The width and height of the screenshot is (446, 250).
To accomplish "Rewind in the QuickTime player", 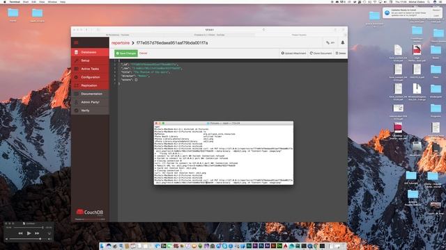I will coord(20,233).
